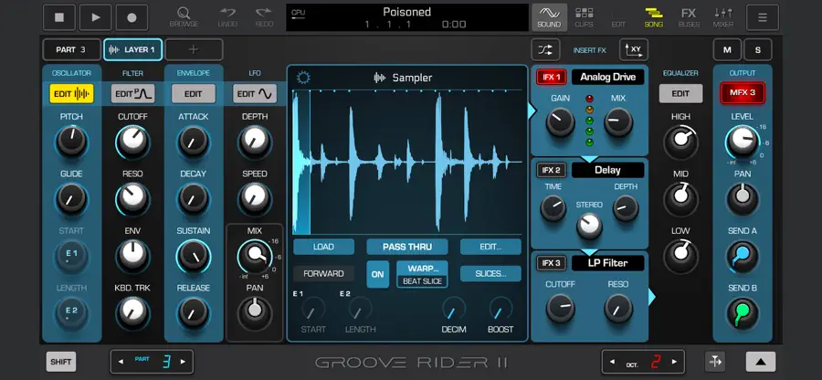Open the Equalizer Edit button
This screenshot has height=380, width=822.
[680, 94]
